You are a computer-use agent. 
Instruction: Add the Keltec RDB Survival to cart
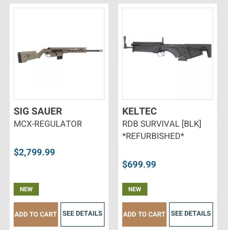(144, 214)
